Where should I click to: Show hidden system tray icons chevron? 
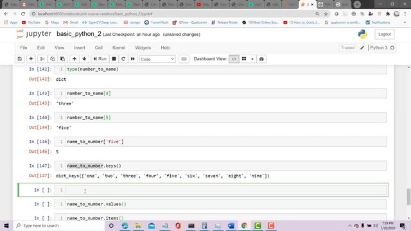(350, 225)
